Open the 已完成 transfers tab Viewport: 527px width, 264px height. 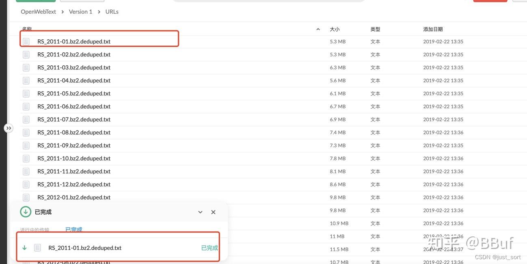(x=74, y=229)
